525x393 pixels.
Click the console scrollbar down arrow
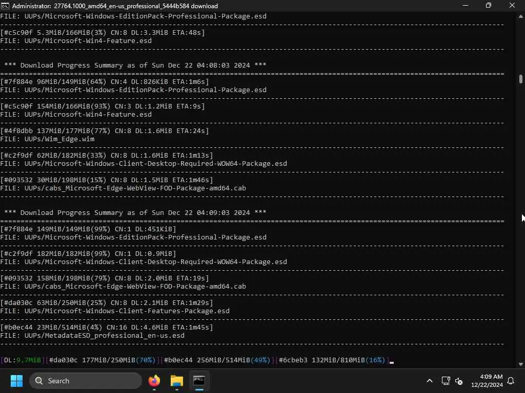click(521, 364)
